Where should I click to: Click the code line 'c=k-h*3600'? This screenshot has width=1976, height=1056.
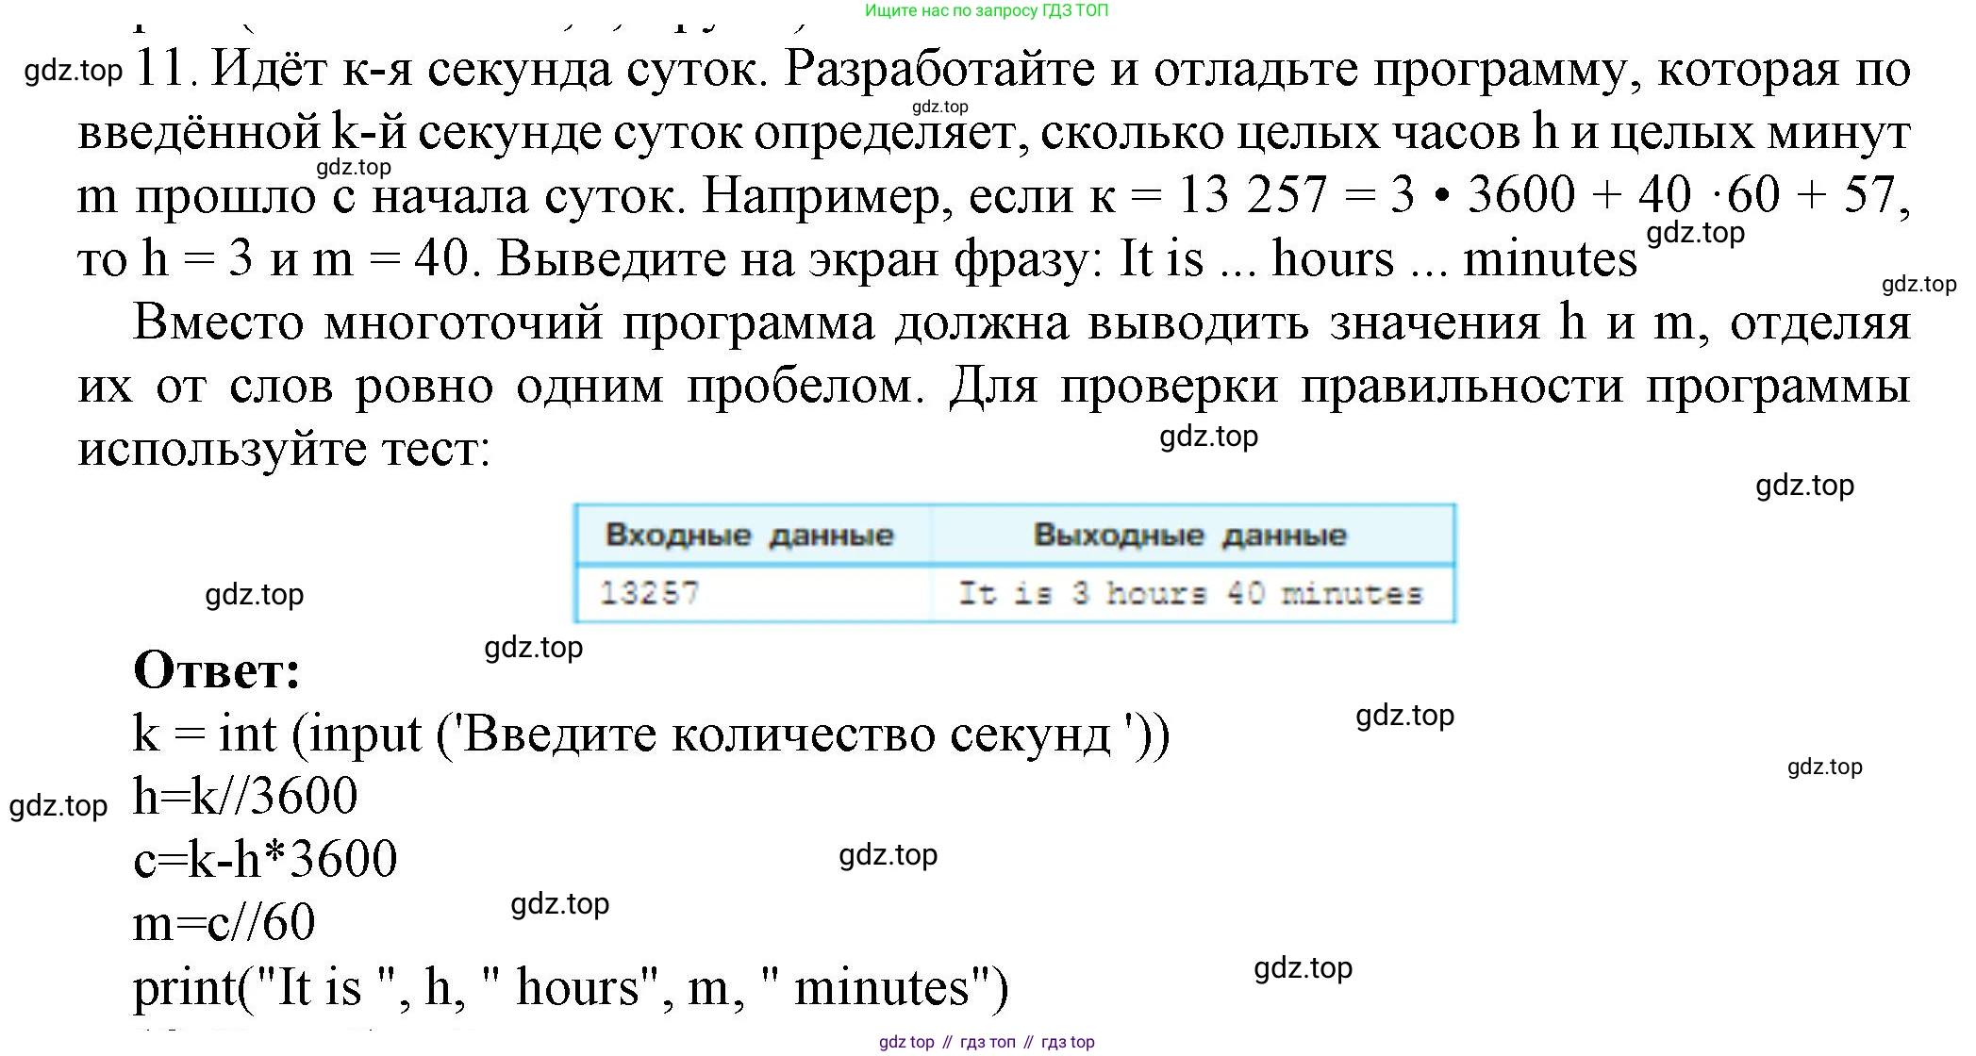265,858
